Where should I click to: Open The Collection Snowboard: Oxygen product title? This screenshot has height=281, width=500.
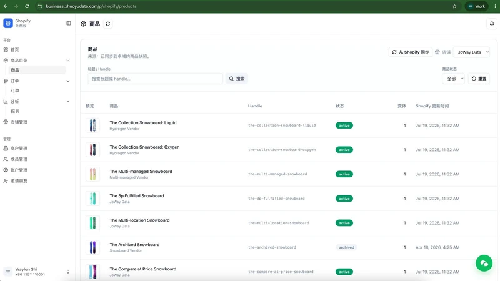click(144, 147)
